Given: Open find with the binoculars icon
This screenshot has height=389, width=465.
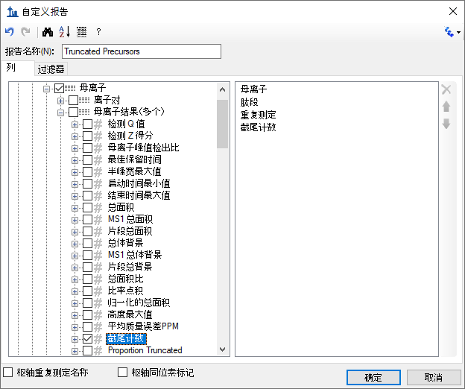Looking at the screenshot, I should 48,32.
